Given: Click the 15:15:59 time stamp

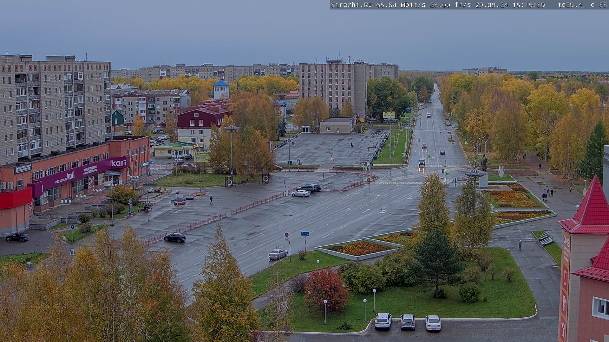Looking at the screenshot, I should tap(529, 5).
